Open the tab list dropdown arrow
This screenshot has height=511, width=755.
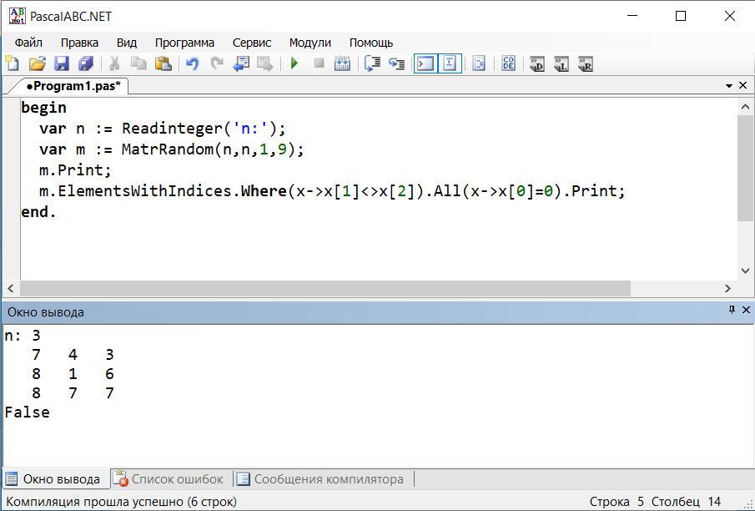729,85
